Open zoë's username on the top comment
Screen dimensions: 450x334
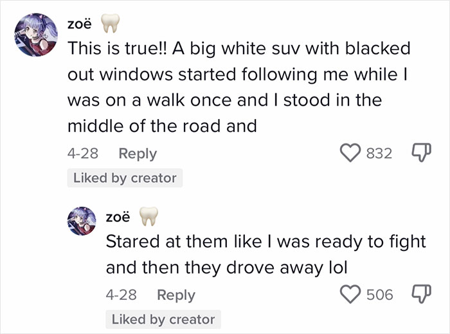pyautogui.click(x=79, y=25)
